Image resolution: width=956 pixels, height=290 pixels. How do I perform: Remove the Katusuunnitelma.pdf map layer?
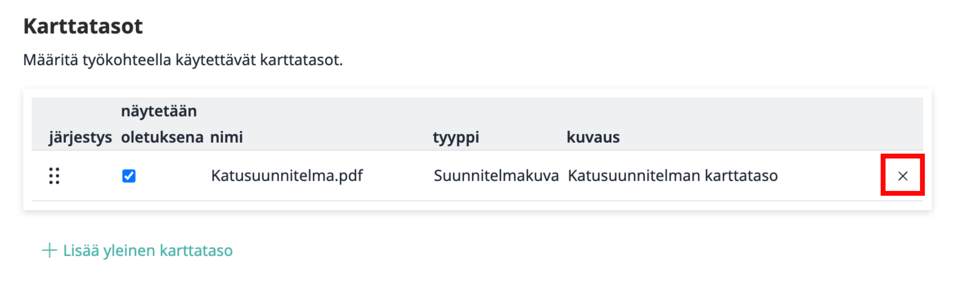coord(902,176)
